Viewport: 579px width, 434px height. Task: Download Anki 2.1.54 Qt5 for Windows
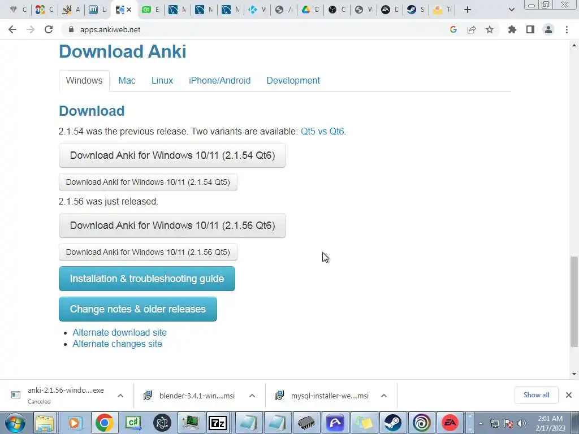point(148,182)
